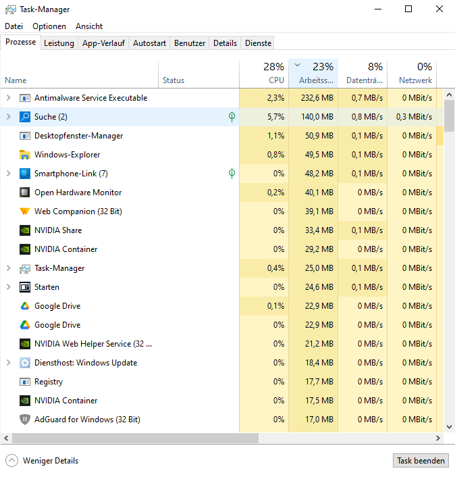The width and height of the screenshot is (455, 477).
Task: Click Google Drive icon with 0% CPU
Action: click(x=24, y=325)
